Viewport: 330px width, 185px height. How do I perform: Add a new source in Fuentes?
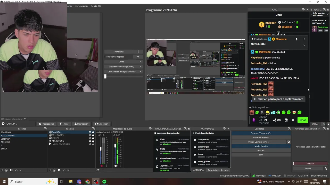pyautogui.click(x=50, y=170)
